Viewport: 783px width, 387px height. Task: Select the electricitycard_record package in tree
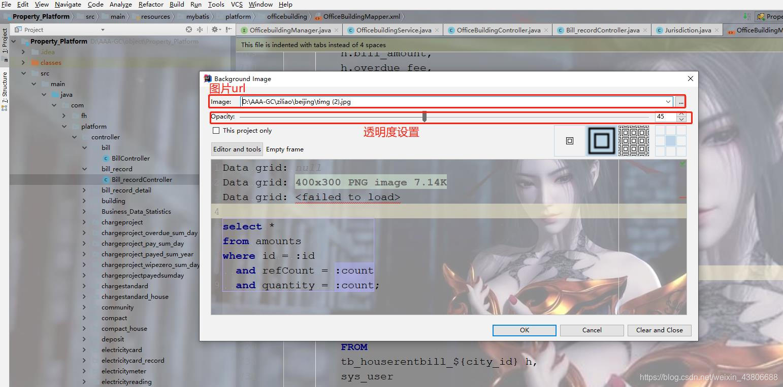[x=133, y=361]
